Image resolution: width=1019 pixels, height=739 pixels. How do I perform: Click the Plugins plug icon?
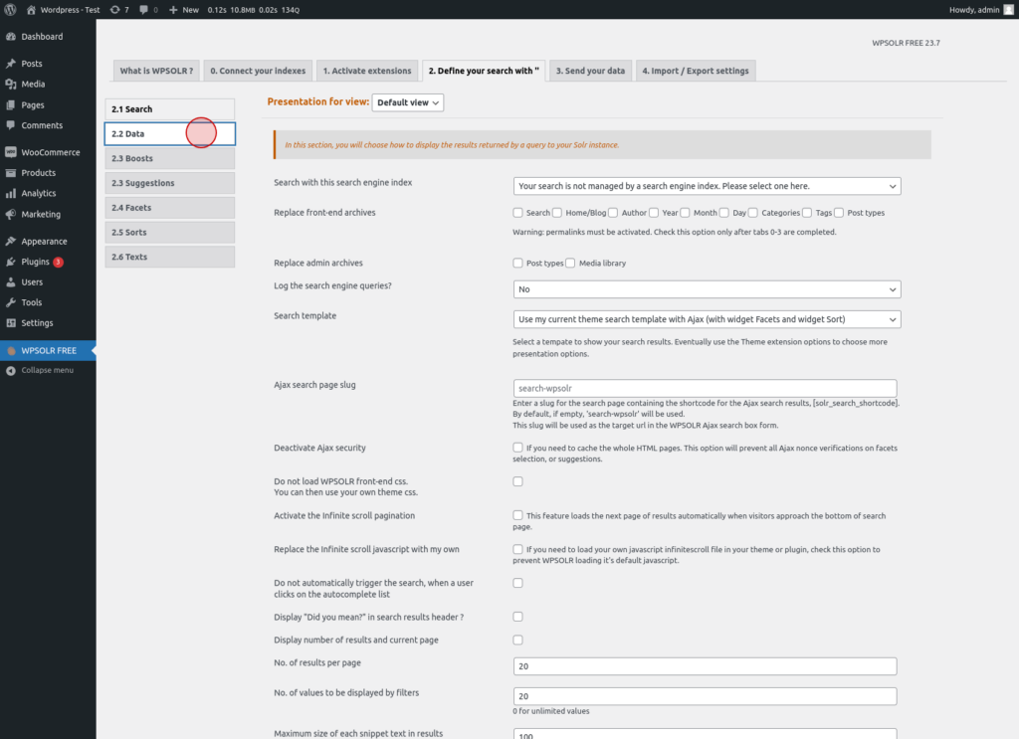[x=11, y=262]
